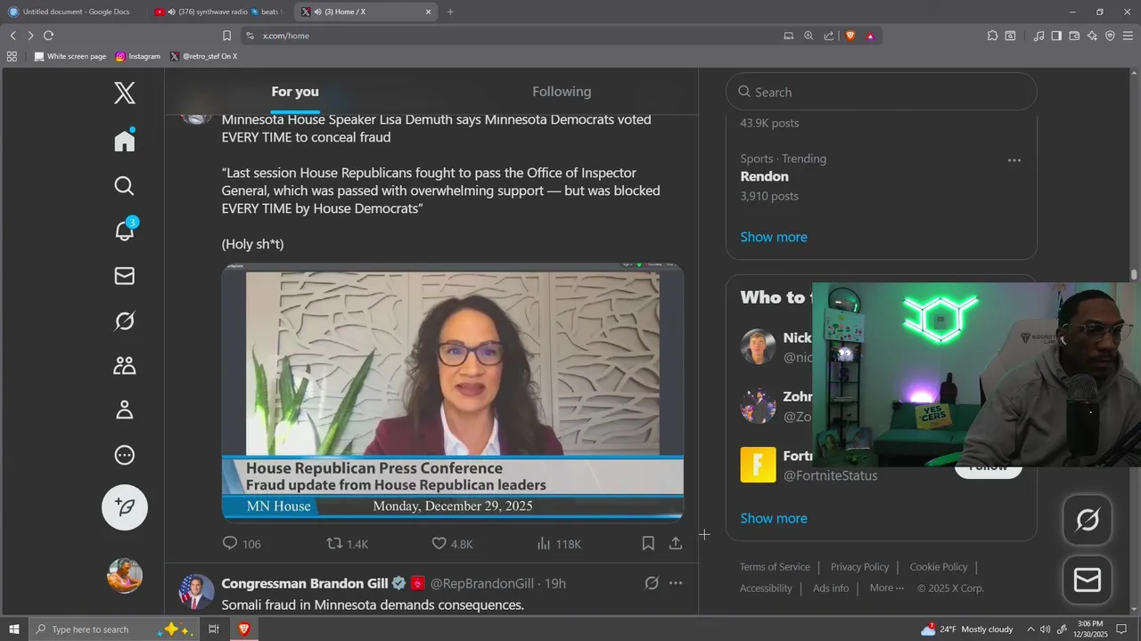
Task: Open the Rendon trending topic
Action: point(765,176)
